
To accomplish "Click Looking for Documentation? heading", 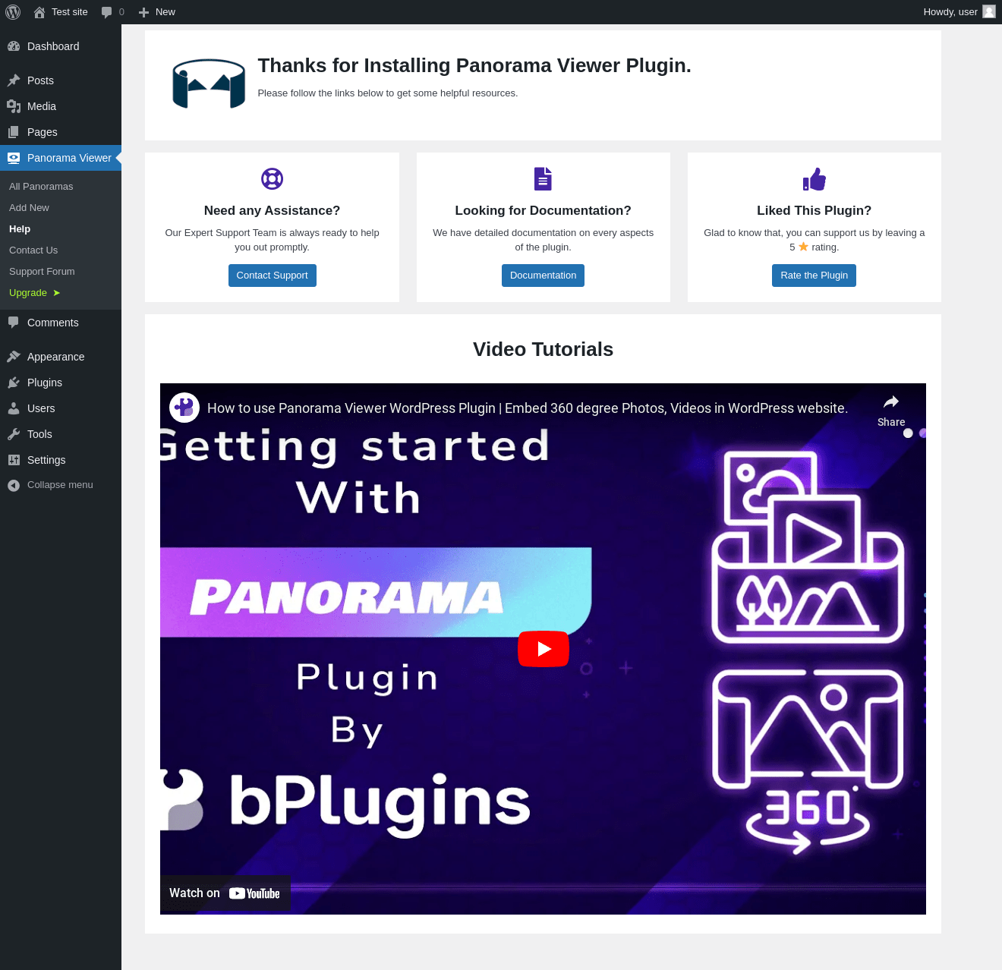I will coord(543,211).
